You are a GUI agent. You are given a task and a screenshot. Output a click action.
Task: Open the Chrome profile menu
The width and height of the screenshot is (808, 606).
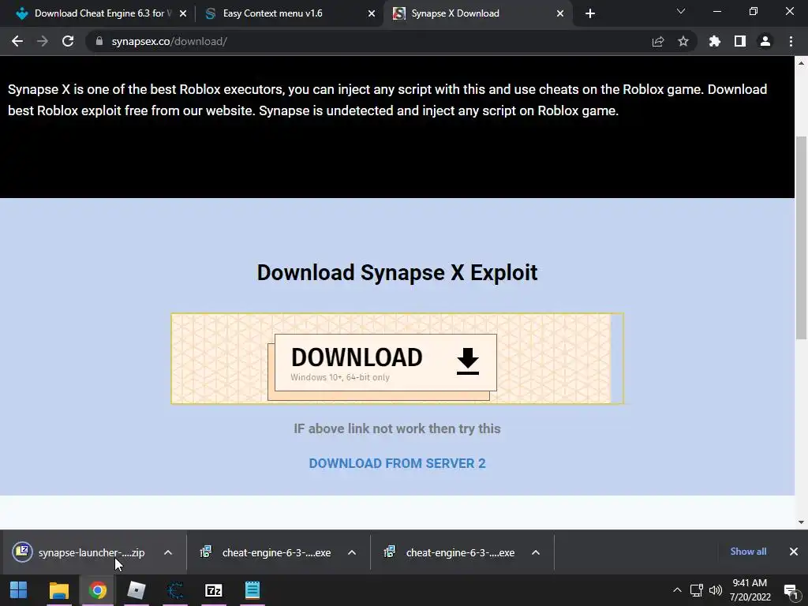pyautogui.click(x=765, y=41)
